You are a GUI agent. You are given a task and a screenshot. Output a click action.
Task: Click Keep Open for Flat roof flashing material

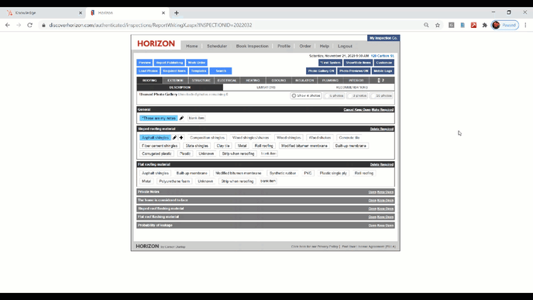click(385, 217)
